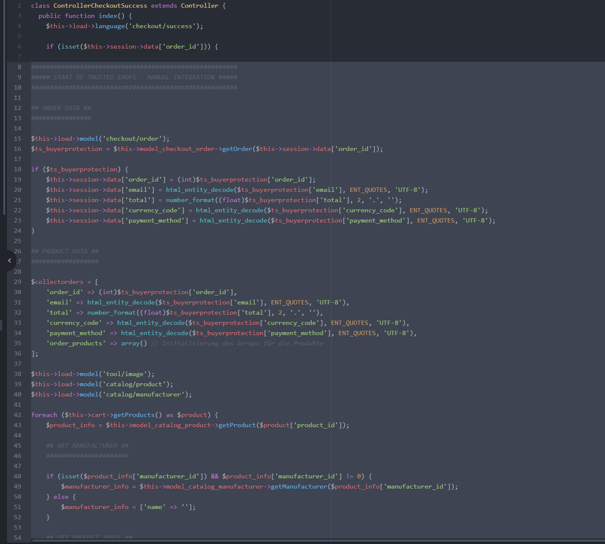The width and height of the screenshot is (605, 544).
Task: Click 'getProducts()' on line 42
Action: click(138, 415)
